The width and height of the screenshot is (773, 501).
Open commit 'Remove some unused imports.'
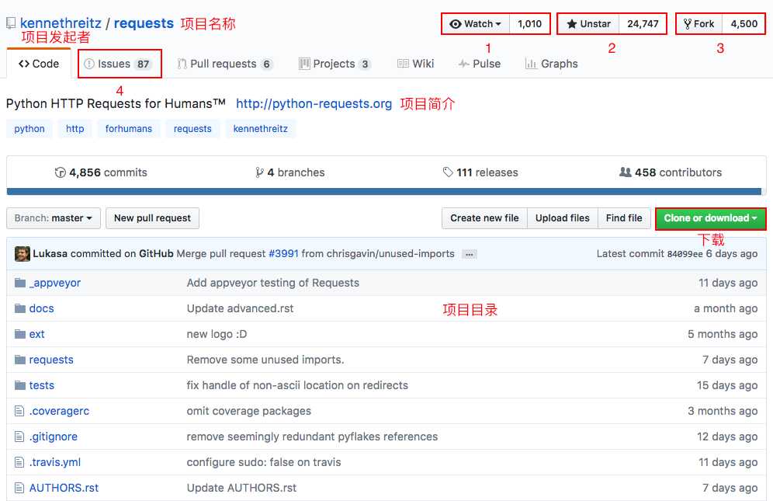[x=265, y=360]
